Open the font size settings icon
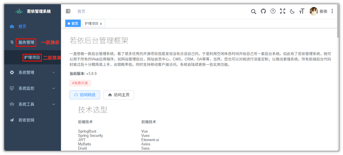Screen dimensions: 343x155 (x=302, y=11)
